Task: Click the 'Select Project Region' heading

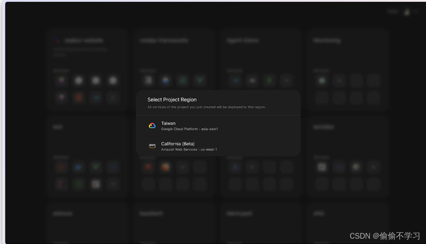Action: [172, 100]
